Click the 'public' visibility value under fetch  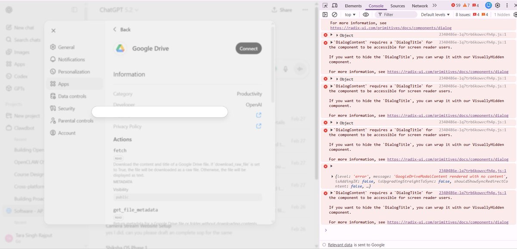coord(187,197)
